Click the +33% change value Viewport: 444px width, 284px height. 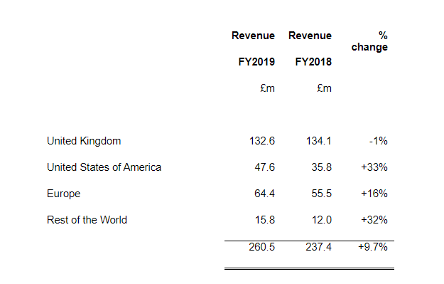(x=374, y=167)
